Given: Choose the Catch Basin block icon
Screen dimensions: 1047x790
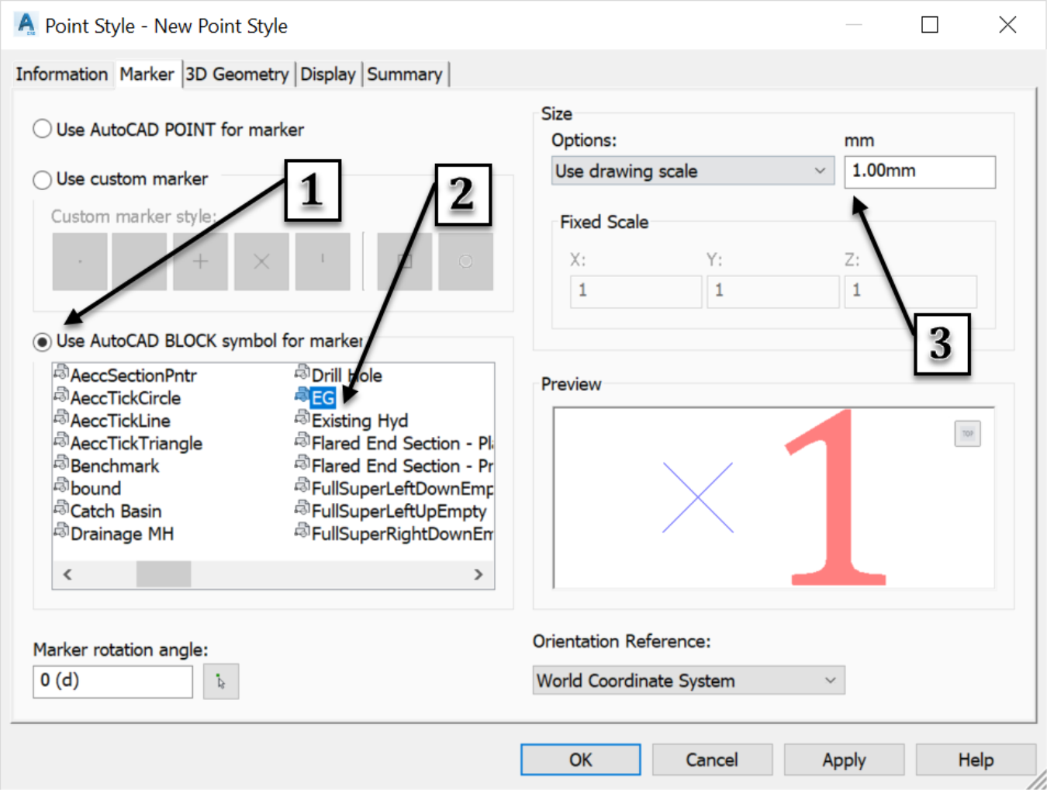Looking at the screenshot, I should click(x=61, y=509).
